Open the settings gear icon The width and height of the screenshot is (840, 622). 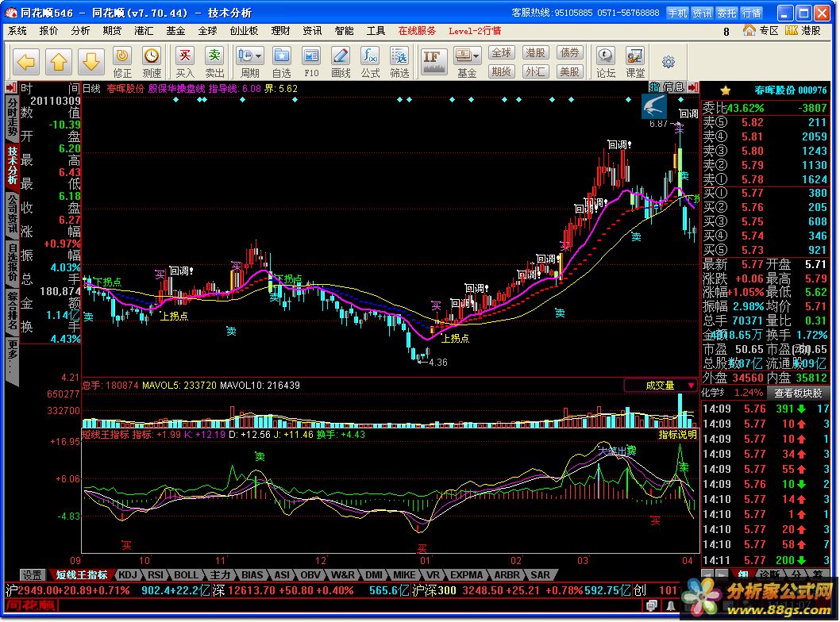coord(668,62)
